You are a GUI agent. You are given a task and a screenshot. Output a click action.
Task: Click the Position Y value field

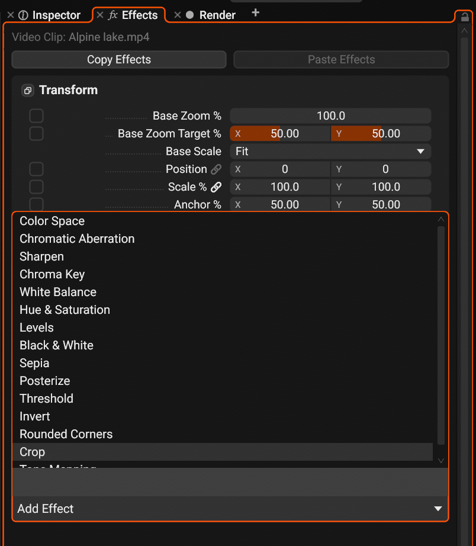click(381, 169)
